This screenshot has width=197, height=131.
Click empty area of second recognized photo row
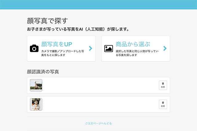tap(98, 104)
